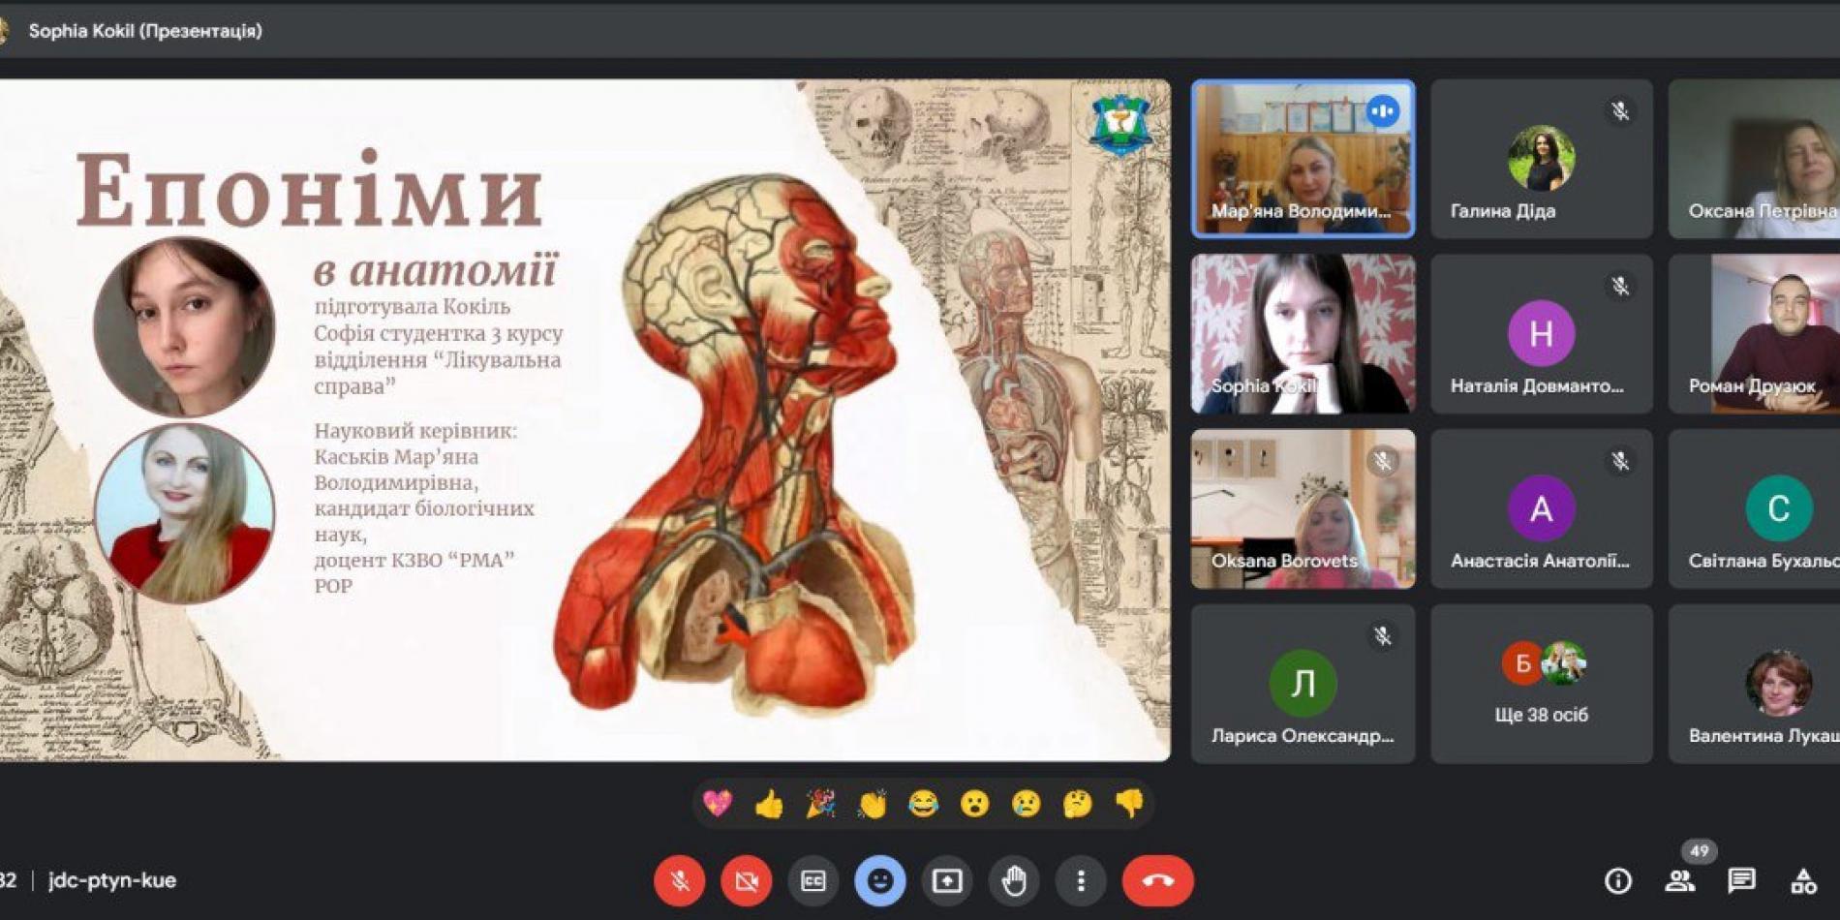Viewport: 1840px width, 920px height.
Task: Click the participant count badge 49
Action: [x=1700, y=850]
